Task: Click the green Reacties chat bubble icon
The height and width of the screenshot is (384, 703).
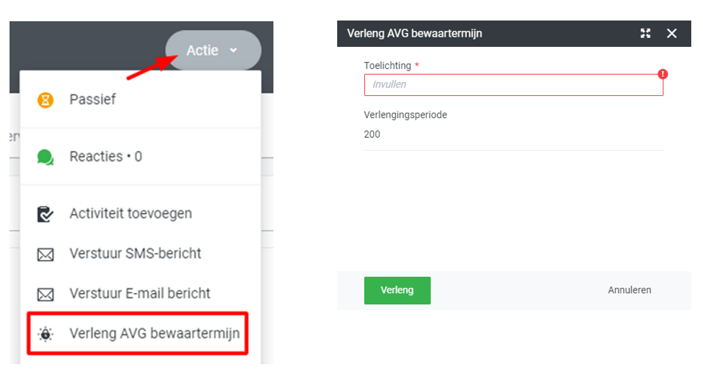Action: (45, 157)
